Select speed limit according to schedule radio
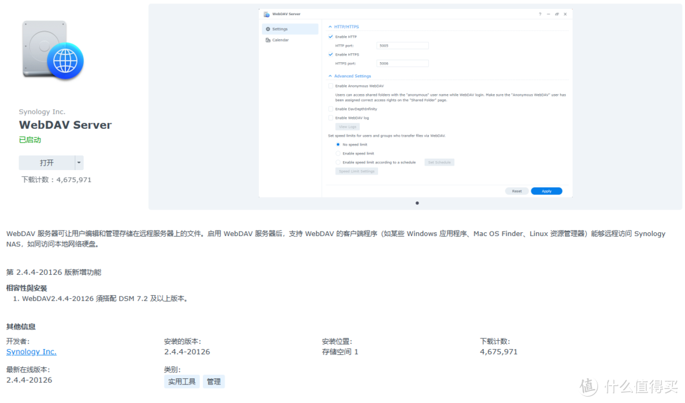The height and width of the screenshot is (403, 685). click(x=337, y=162)
